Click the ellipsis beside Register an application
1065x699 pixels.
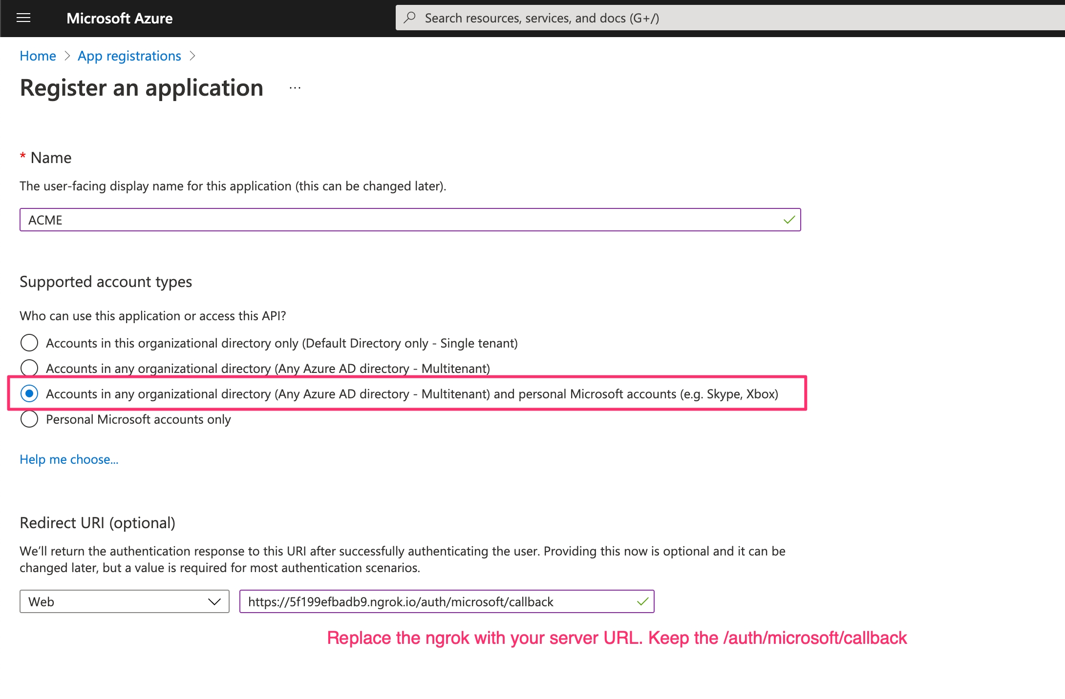[x=295, y=88]
